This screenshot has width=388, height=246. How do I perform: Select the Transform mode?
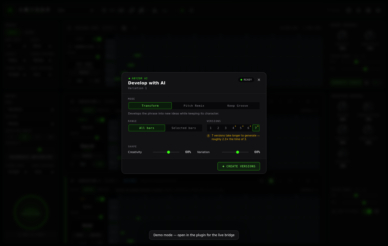coord(150,106)
